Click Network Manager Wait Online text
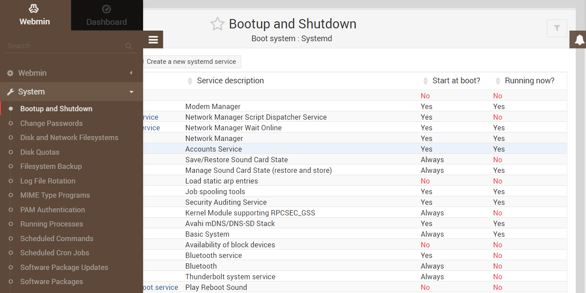This screenshot has height=293, width=586. tap(233, 128)
